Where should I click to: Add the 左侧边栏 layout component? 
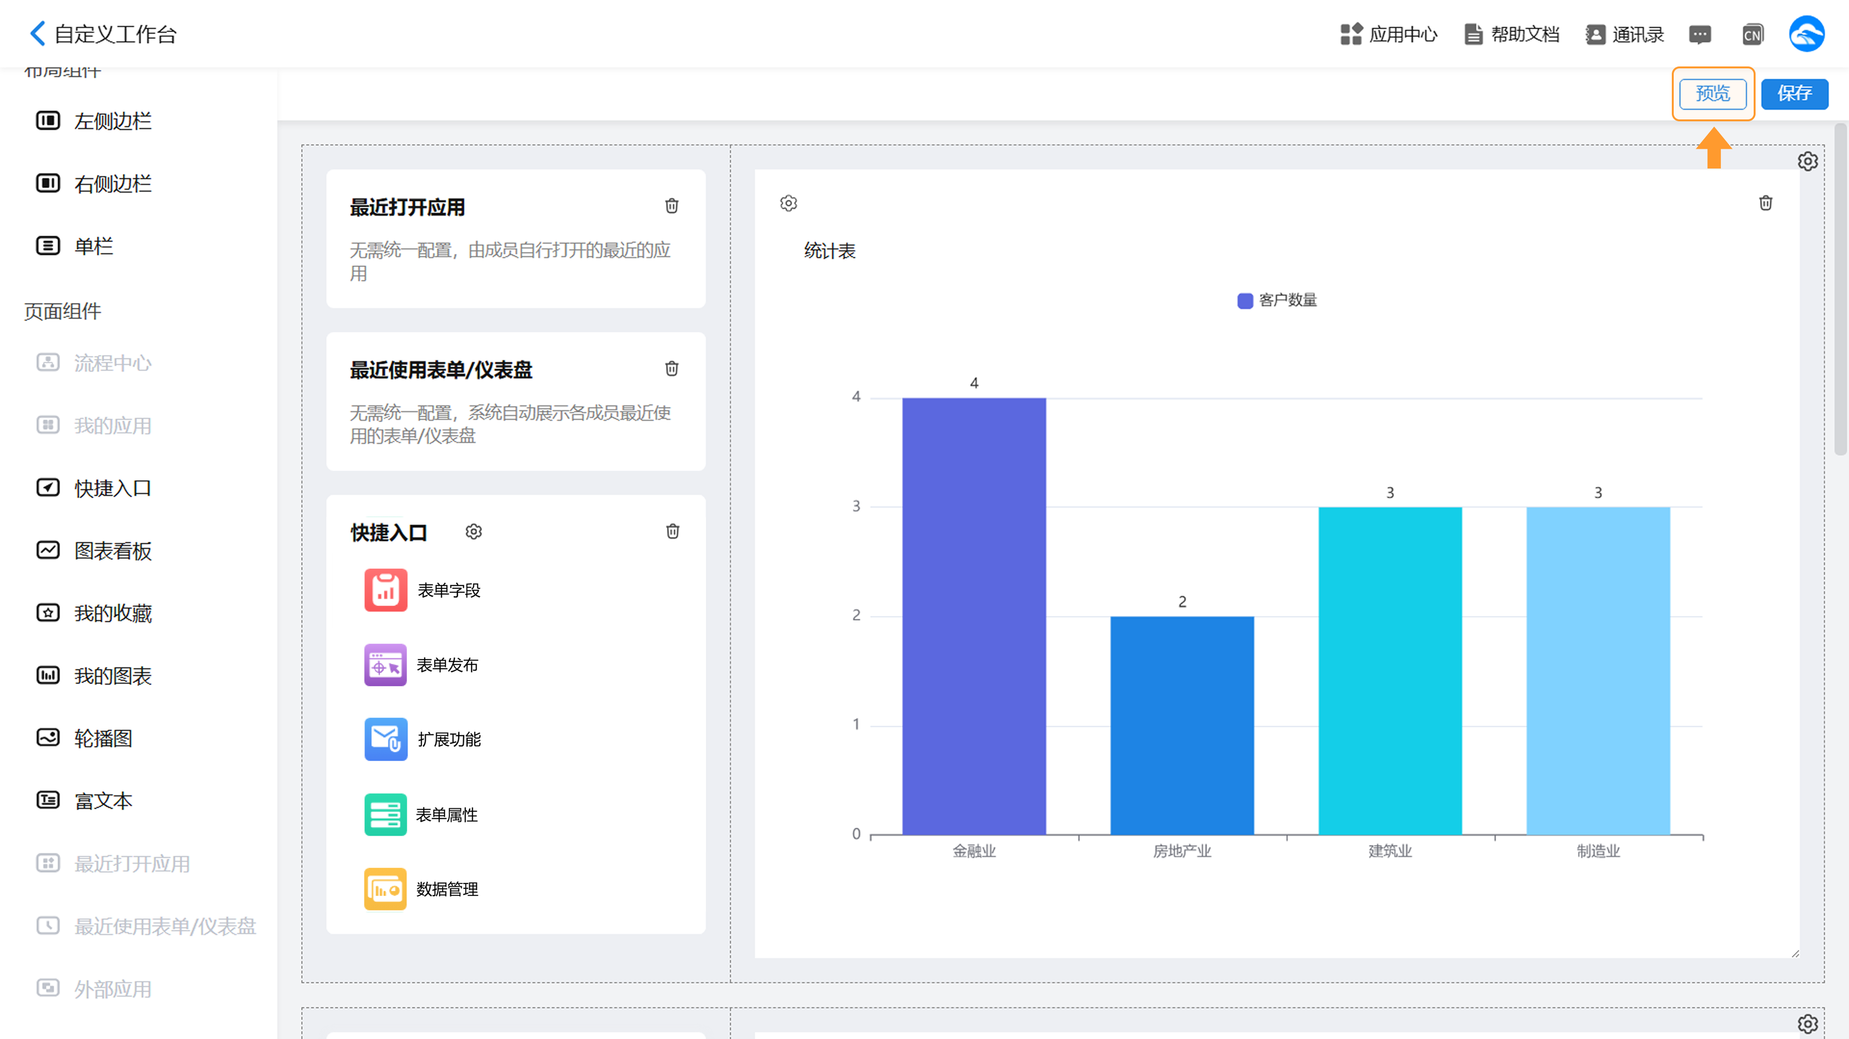[93, 120]
